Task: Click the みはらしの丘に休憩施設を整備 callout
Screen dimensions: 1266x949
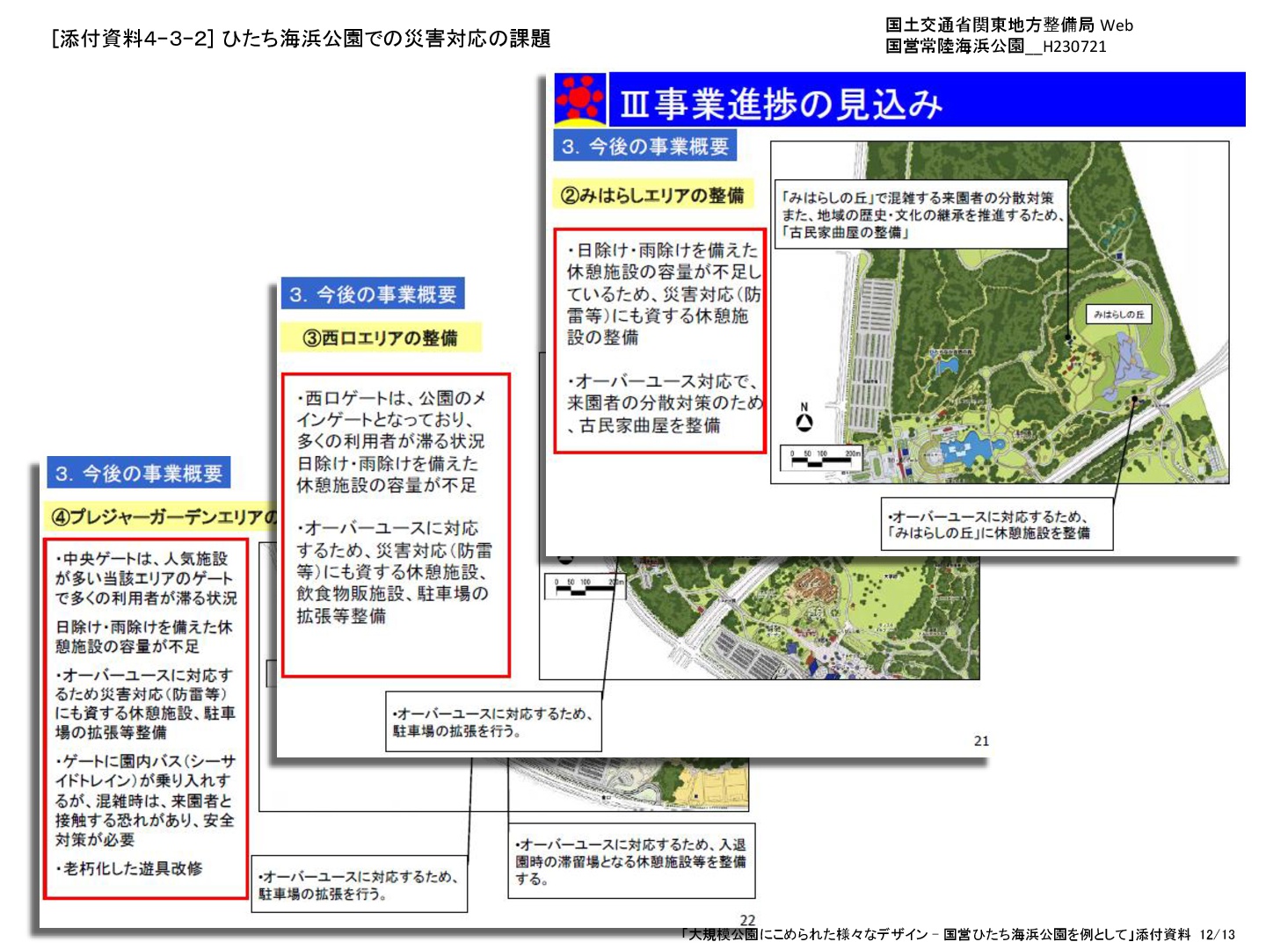Action: (x=997, y=525)
